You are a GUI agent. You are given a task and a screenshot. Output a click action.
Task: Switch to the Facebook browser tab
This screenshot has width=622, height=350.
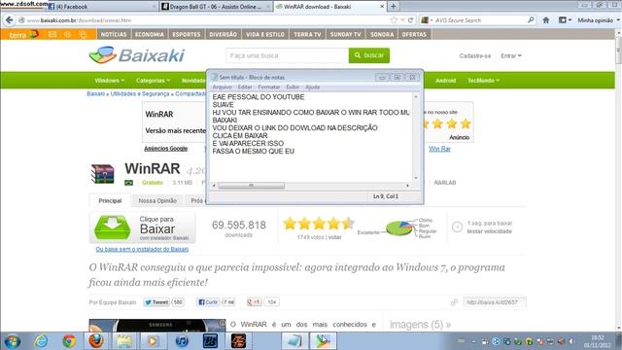click(101, 7)
